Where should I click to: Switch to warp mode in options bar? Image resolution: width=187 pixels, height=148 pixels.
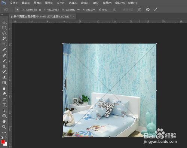[139, 10]
